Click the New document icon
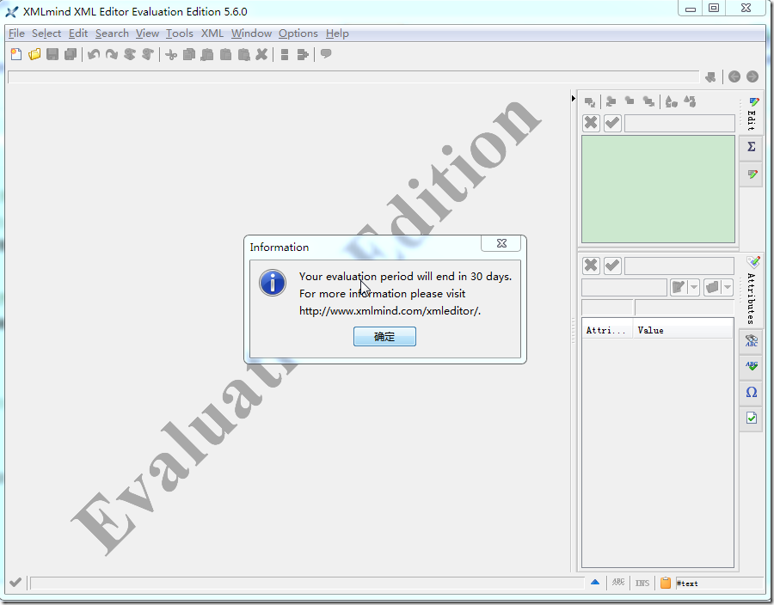774x605 pixels. click(x=16, y=54)
